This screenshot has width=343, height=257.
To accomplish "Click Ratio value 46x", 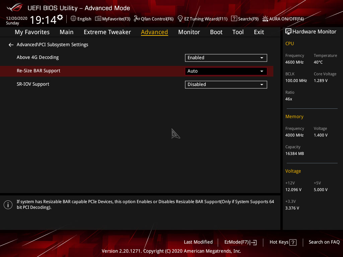I will [x=288, y=99].
